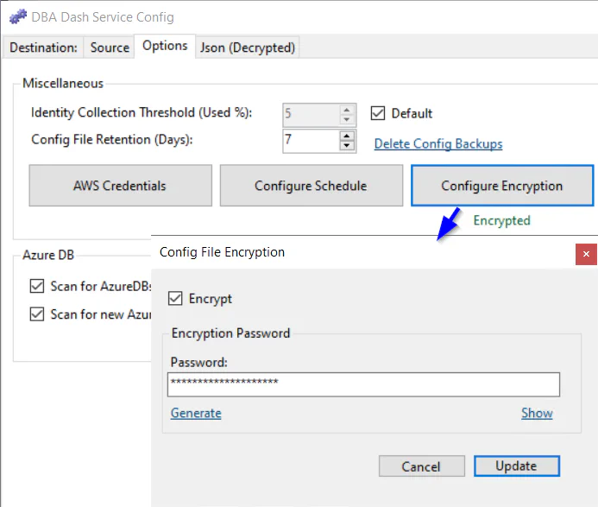The width and height of the screenshot is (598, 507).
Task: Increase Config File Retention days
Action: (347, 136)
